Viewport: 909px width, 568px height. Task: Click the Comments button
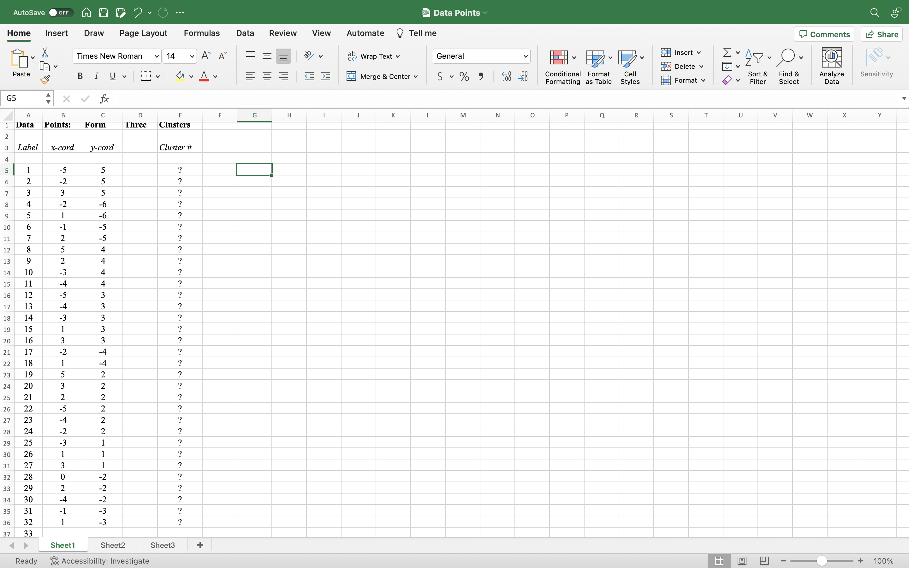[x=824, y=34]
